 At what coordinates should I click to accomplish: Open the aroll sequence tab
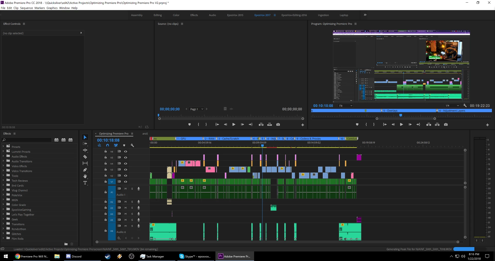click(x=145, y=134)
